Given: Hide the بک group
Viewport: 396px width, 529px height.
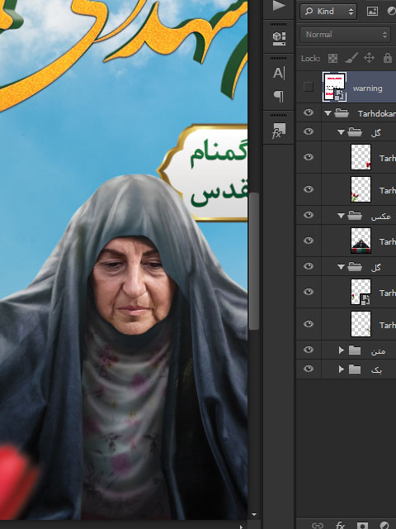Looking at the screenshot, I should [309, 369].
